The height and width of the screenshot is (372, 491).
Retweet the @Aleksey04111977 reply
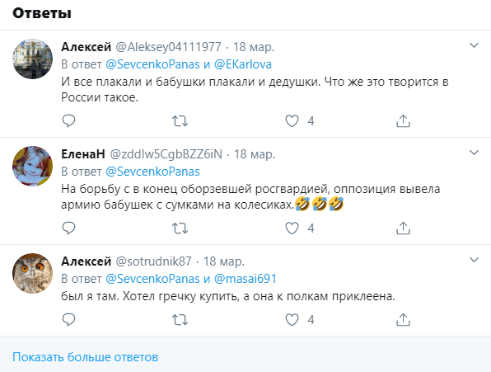[x=180, y=120]
